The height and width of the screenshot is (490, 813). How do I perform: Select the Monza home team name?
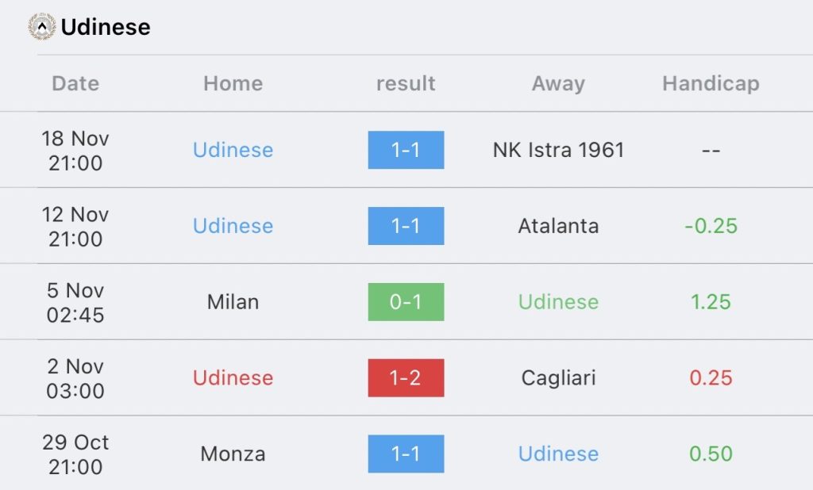click(233, 454)
